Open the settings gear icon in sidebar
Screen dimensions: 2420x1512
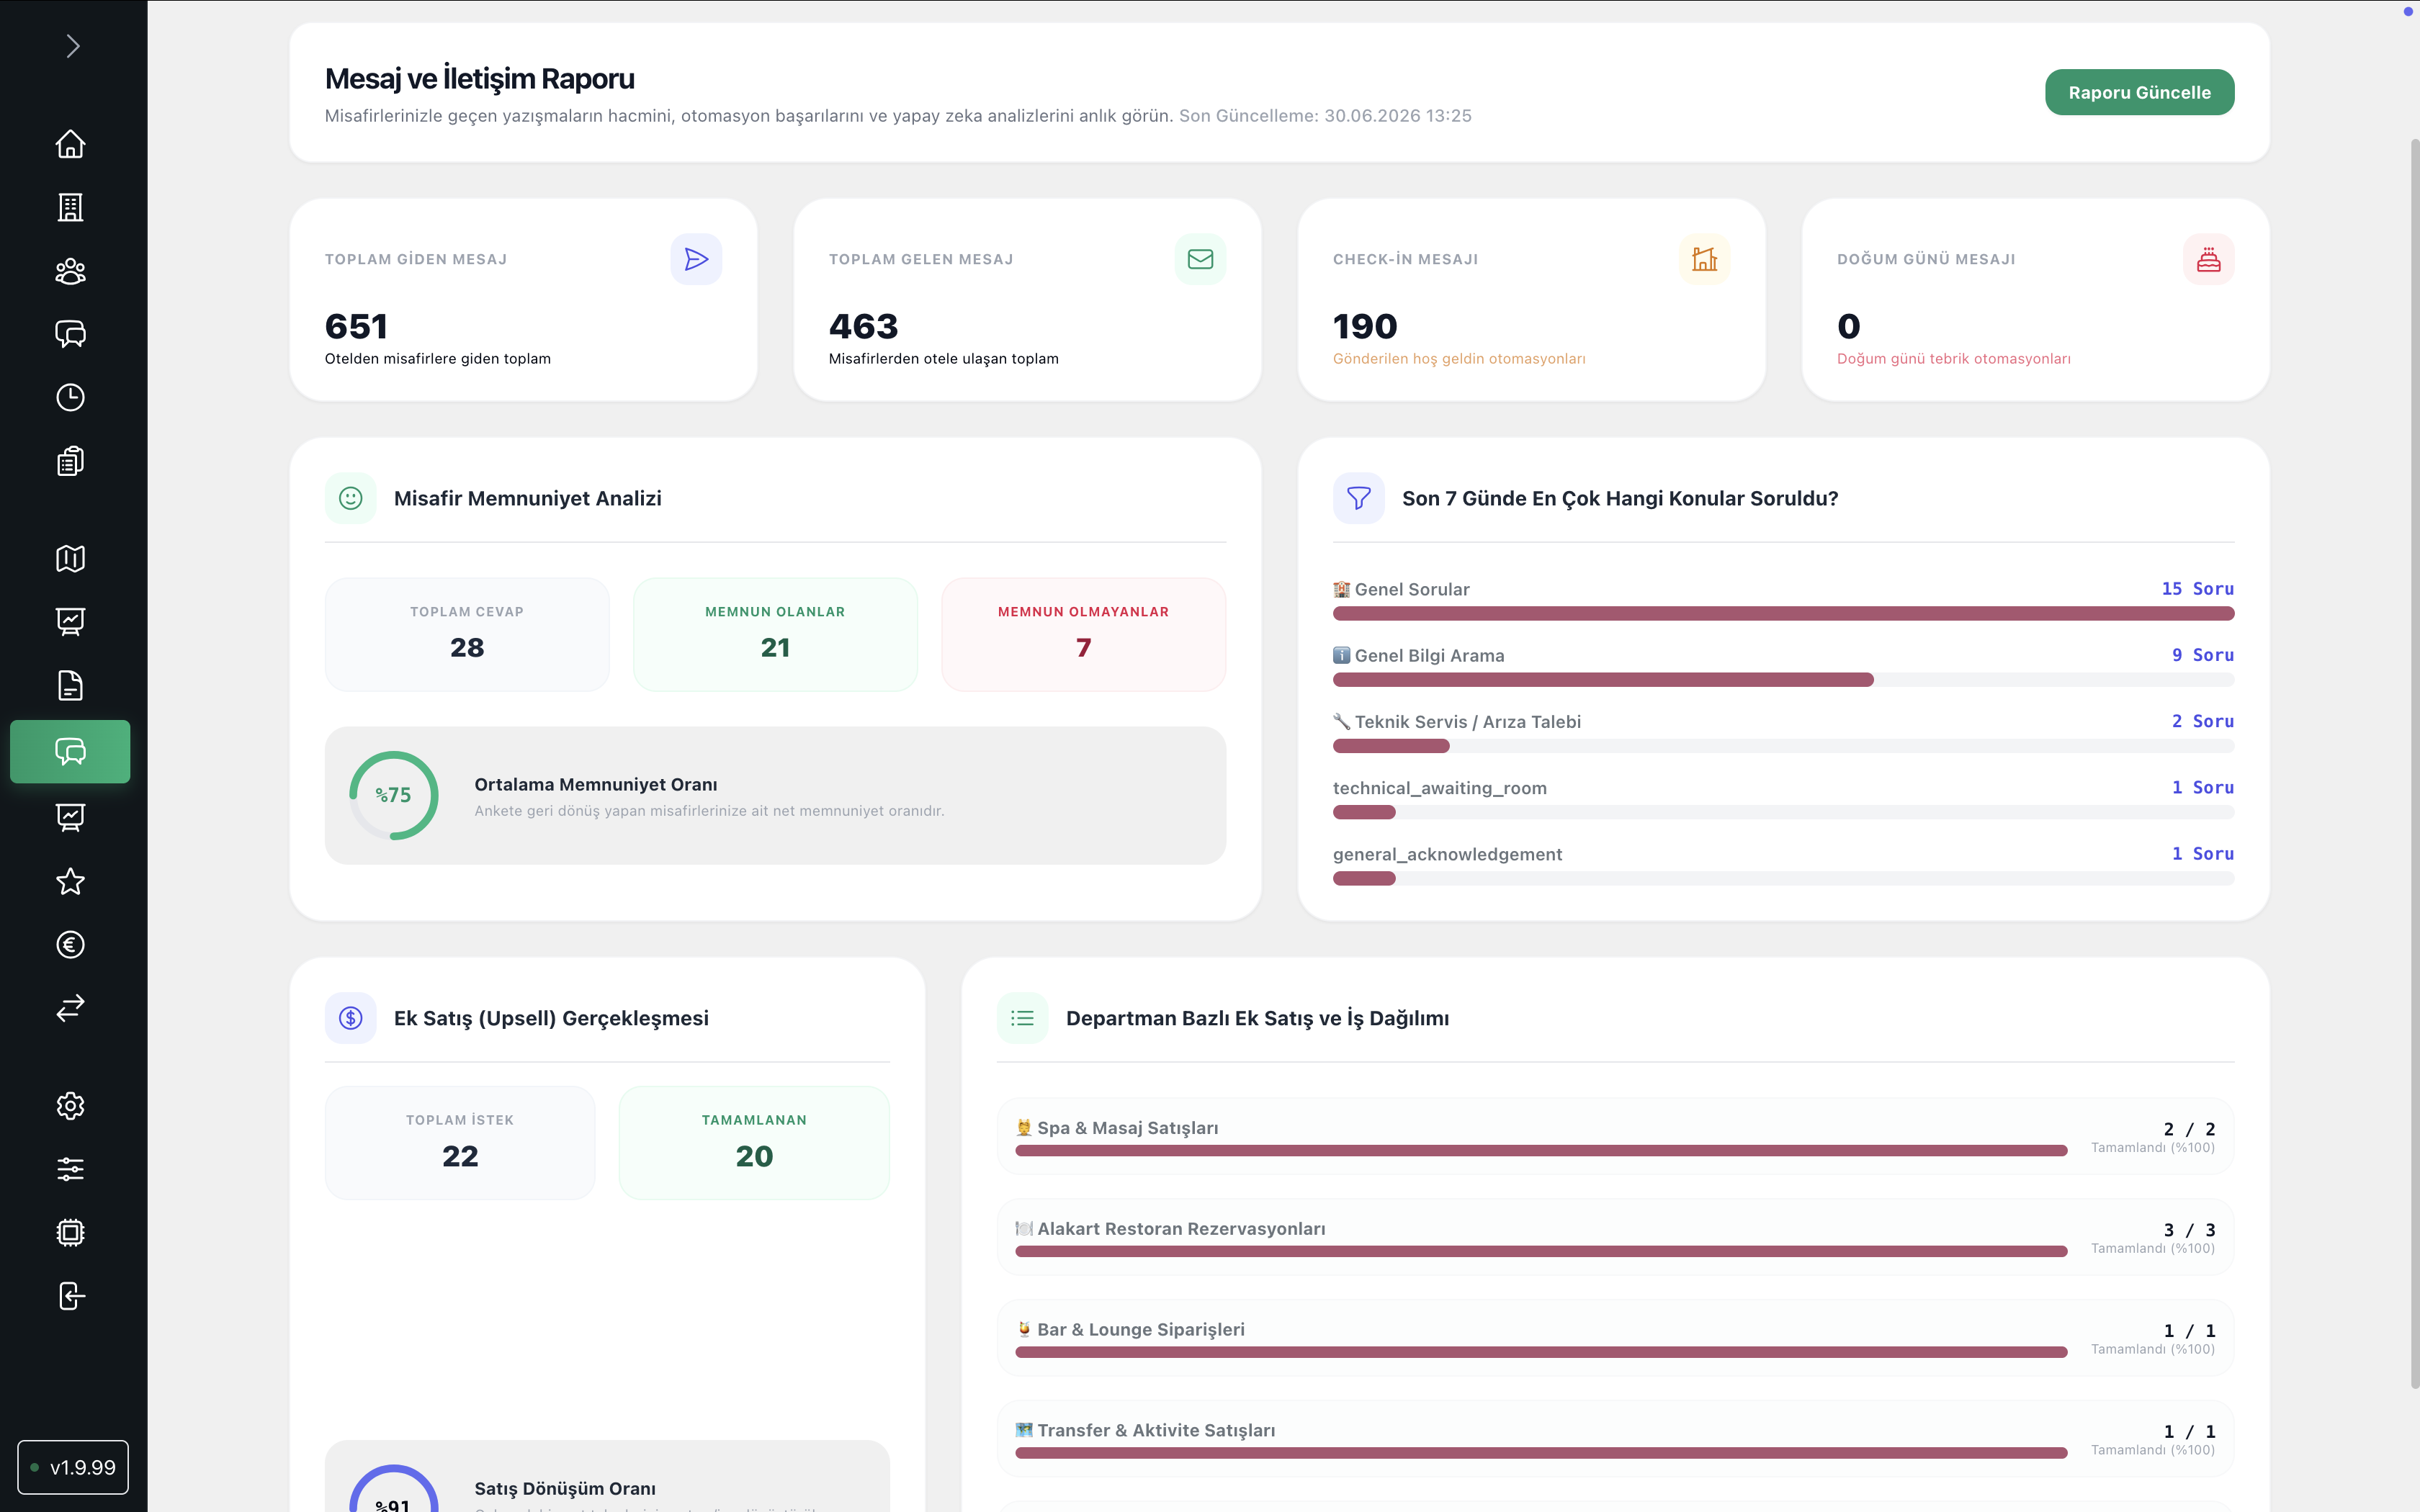pos(70,1105)
